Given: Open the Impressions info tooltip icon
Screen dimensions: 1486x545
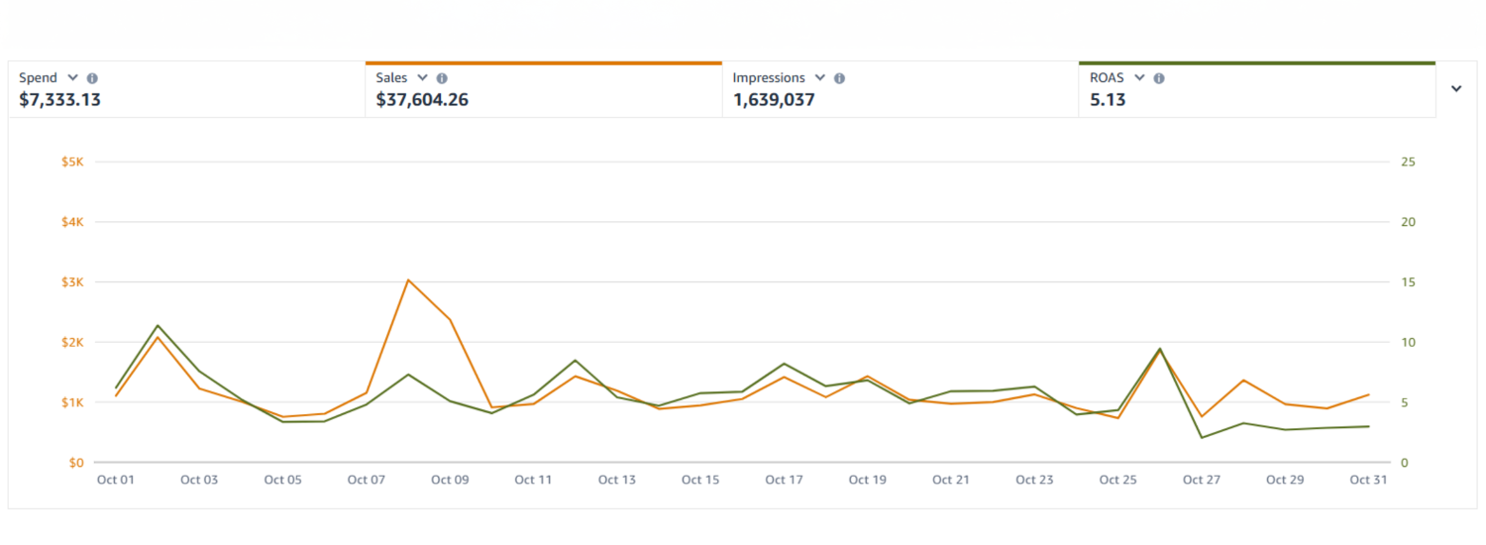Looking at the screenshot, I should tap(839, 78).
